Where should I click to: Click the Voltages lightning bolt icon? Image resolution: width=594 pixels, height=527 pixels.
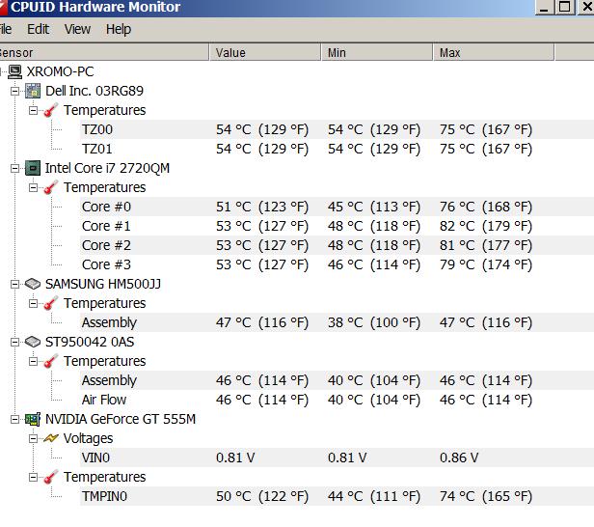[51, 438]
